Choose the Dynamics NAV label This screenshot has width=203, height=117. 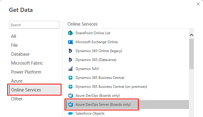point(87,69)
